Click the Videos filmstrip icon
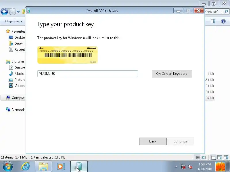Image resolution: width=230 pixels, height=172 pixels. (x=11, y=85)
